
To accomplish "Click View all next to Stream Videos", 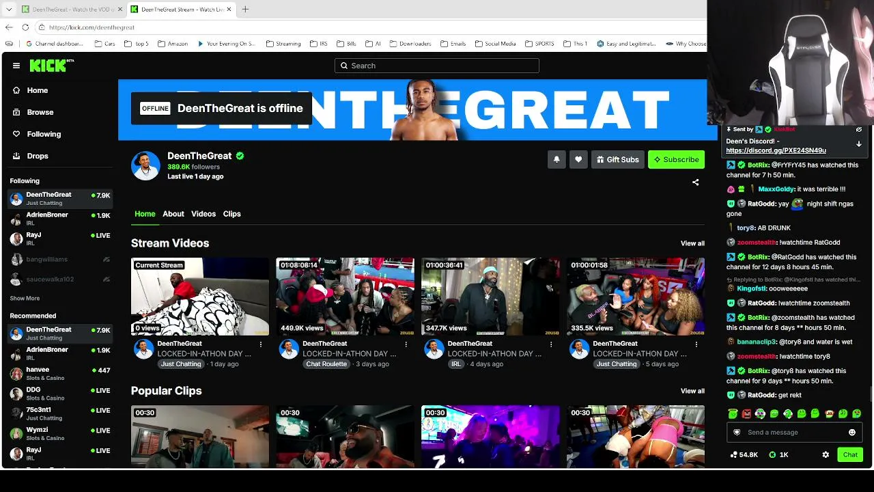I will tap(692, 243).
